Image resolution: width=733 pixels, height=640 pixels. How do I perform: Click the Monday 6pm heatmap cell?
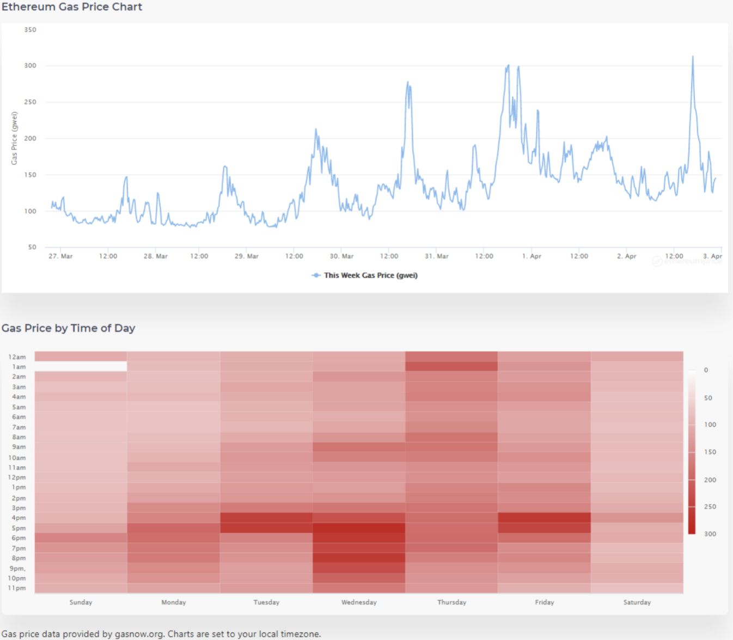pyautogui.click(x=174, y=538)
